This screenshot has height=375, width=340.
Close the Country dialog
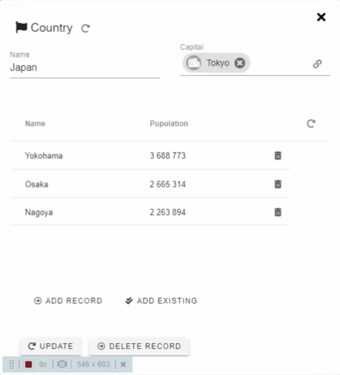click(x=321, y=17)
